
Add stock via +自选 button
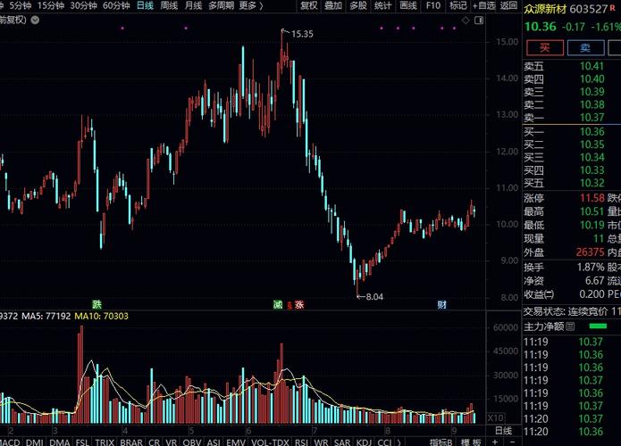coord(484,5)
